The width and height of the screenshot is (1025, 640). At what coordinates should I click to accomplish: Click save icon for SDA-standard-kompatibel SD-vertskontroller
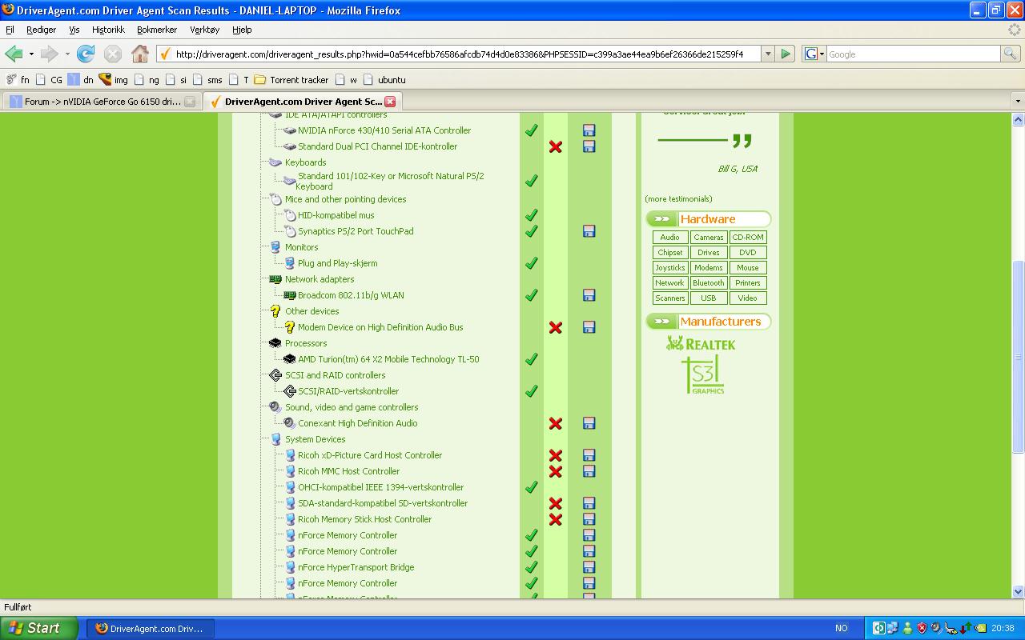[x=589, y=503]
